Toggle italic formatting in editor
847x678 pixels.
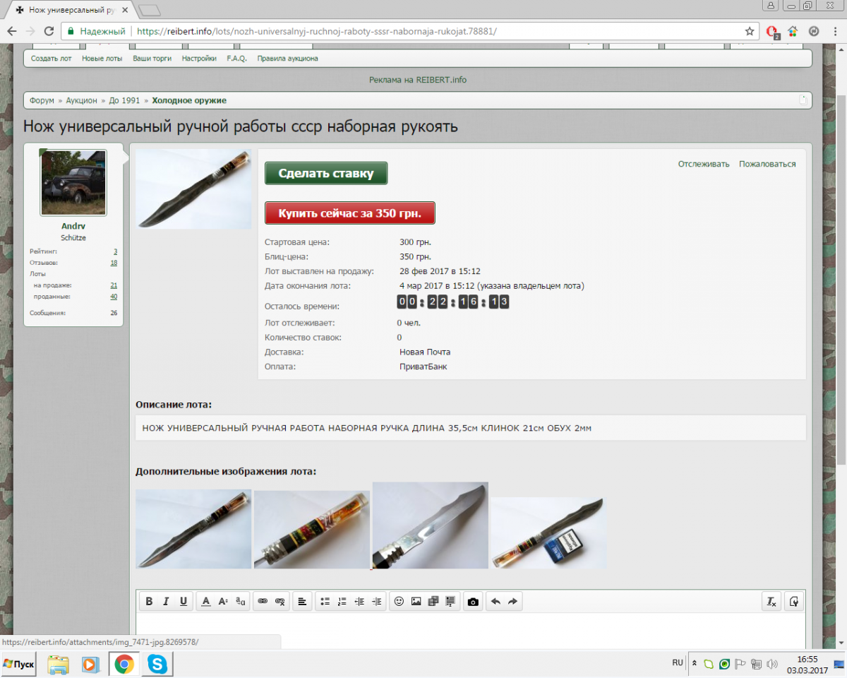coord(166,602)
